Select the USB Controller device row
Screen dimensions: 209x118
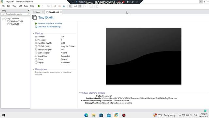tap(55, 53)
